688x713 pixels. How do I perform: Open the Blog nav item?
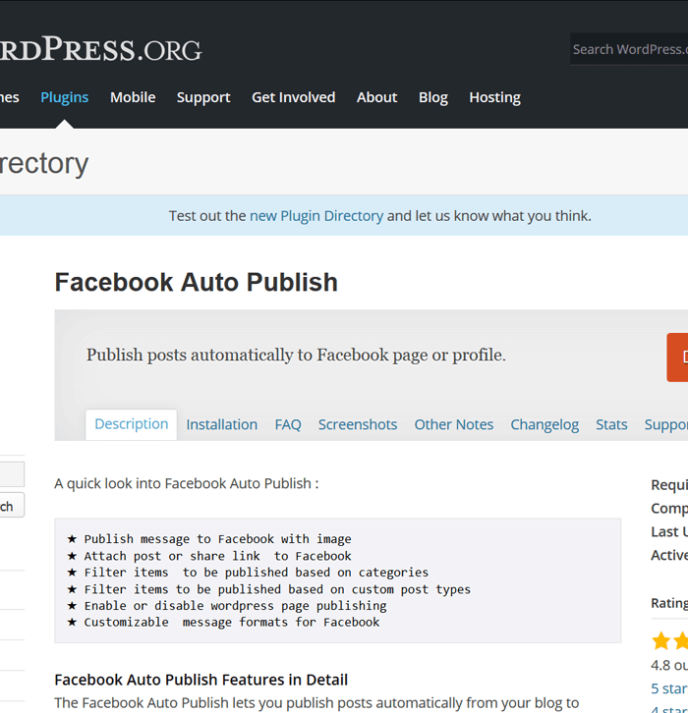[433, 97]
